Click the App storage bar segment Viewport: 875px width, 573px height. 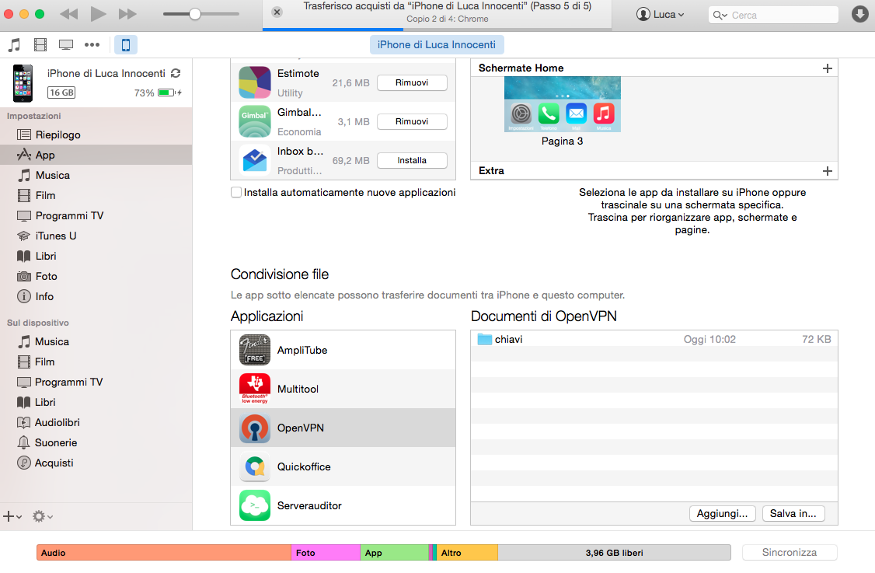pyautogui.click(x=395, y=553)
